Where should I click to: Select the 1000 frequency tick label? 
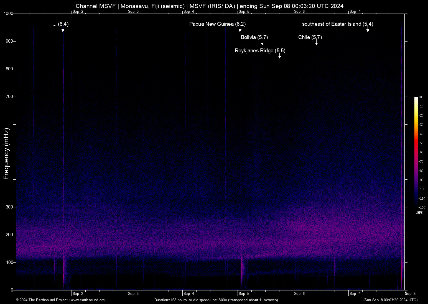tap(9, 13)
